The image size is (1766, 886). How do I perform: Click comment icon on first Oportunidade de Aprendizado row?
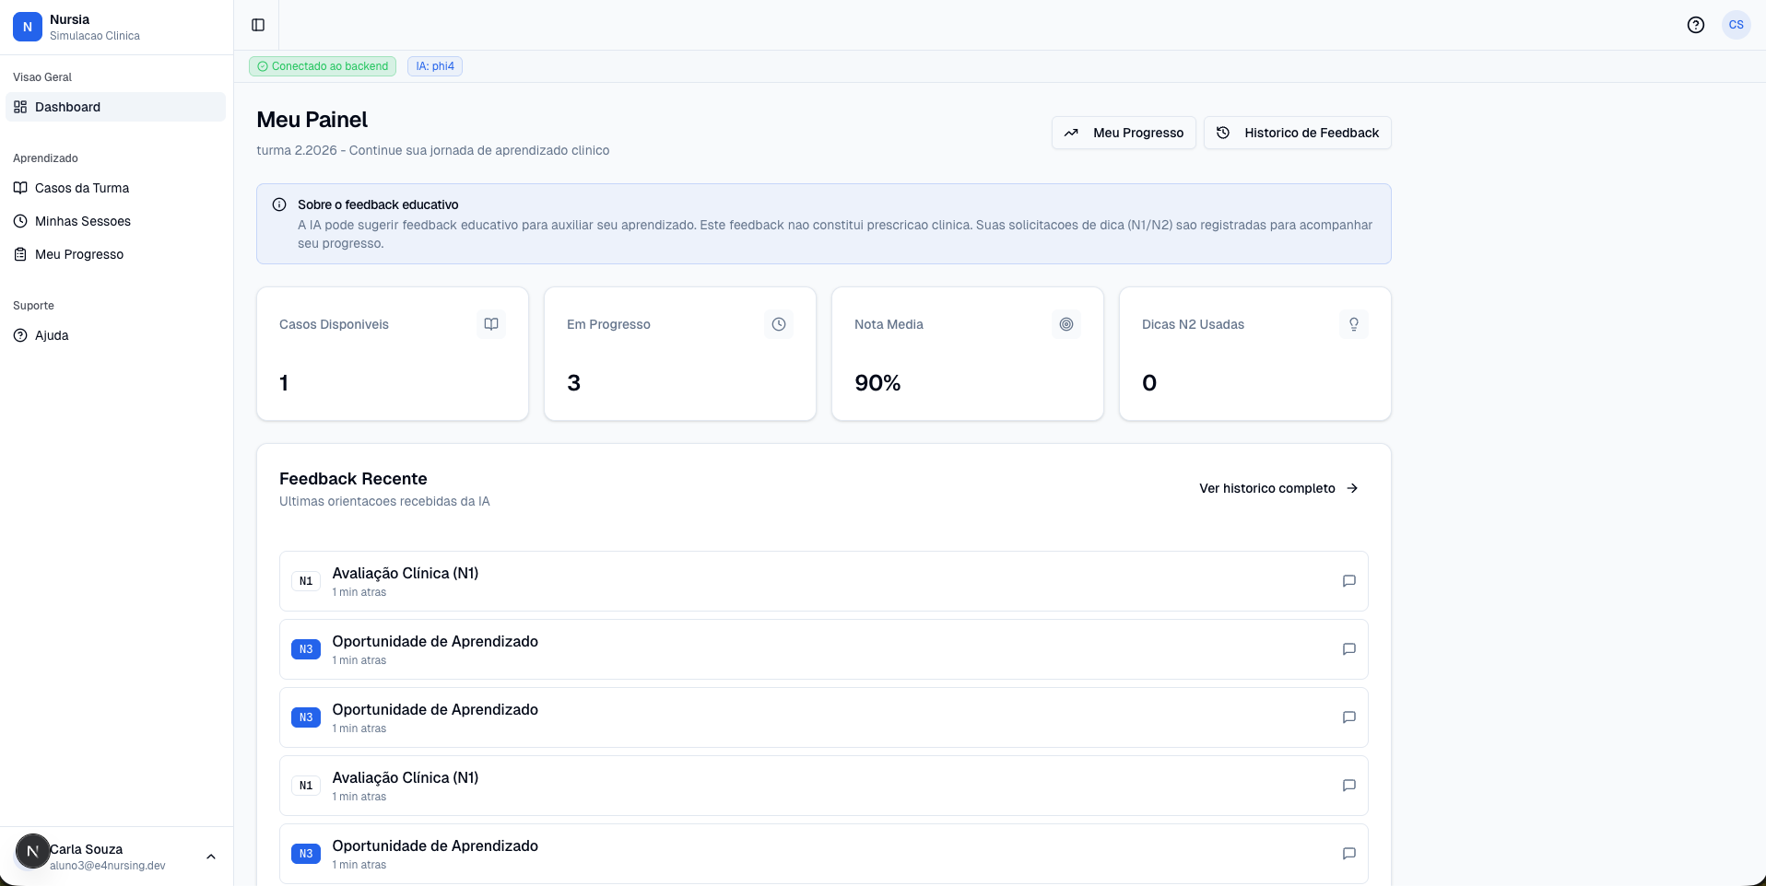[x=1349, y=649]
